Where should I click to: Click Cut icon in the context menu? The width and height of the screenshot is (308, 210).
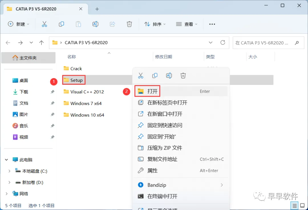click(141, 76)
